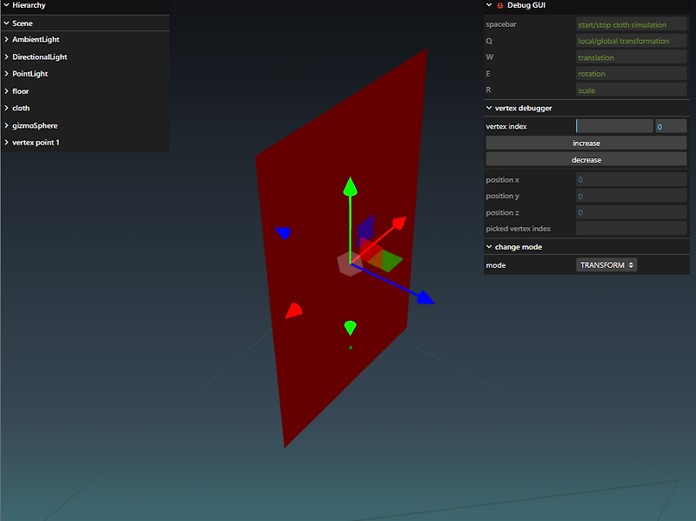The height and width of the screenshot is (521, 696).
Task: Collapse the vertex debugger section
Action: pos(489,108)
